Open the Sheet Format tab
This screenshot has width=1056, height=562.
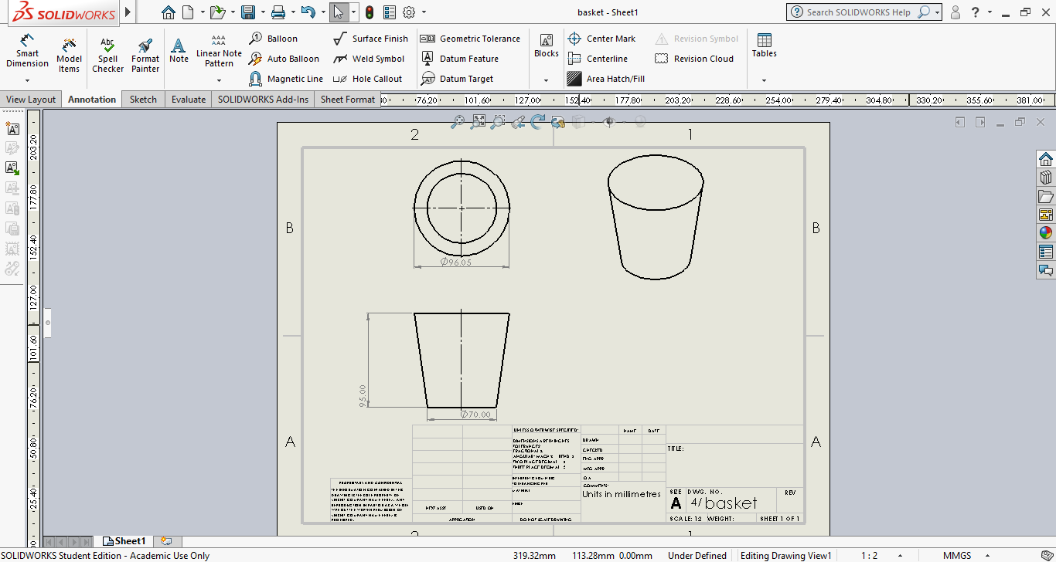click(348, 100)
